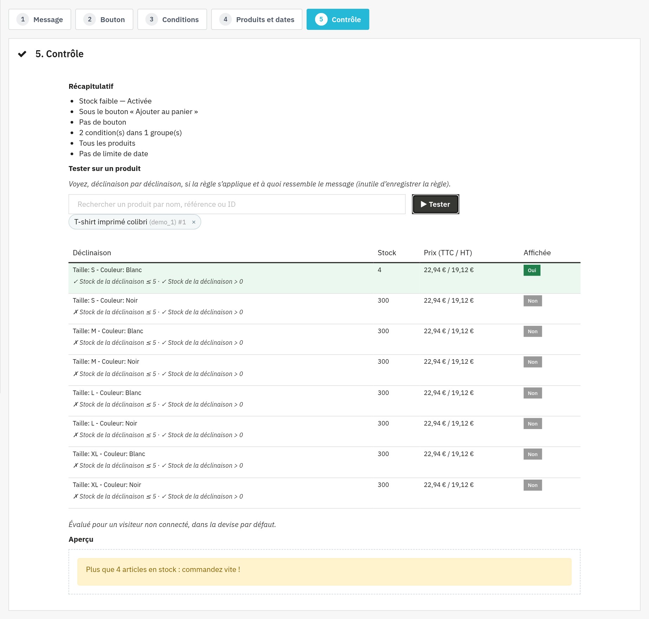Screen dimensions: 649x619
Task: Click the Récapitulatif heading
Action: [91, 86]
